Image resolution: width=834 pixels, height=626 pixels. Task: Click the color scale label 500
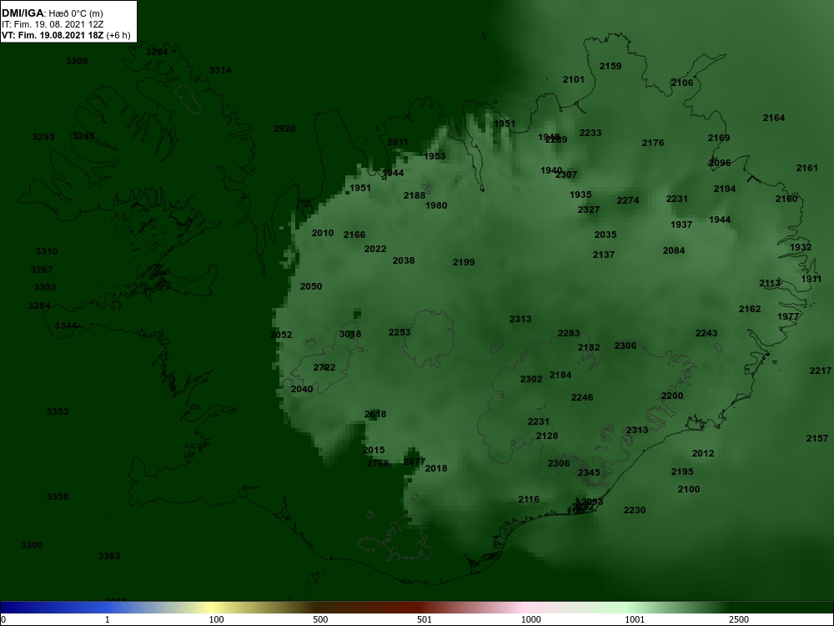click(320, 619)
